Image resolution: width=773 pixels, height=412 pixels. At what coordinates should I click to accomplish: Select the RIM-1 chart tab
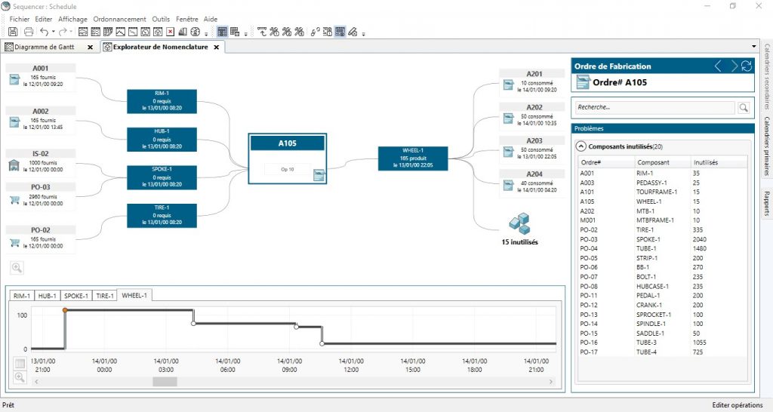pos(22,296)
